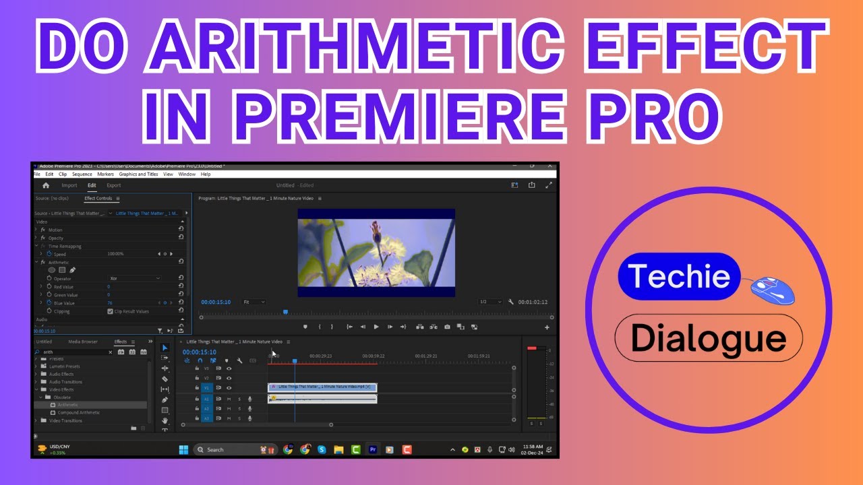Select the Ripple Edit tool

point(165,368)
